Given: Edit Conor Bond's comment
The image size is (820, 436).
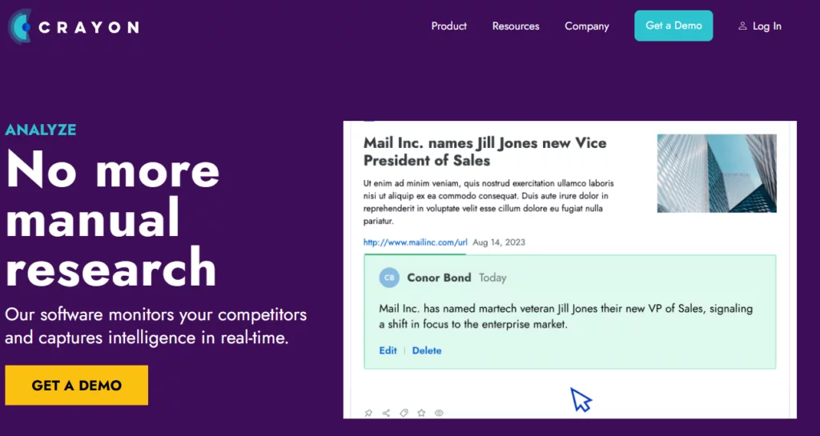Looking at the screenshot, I should click(x=388, y=350).
